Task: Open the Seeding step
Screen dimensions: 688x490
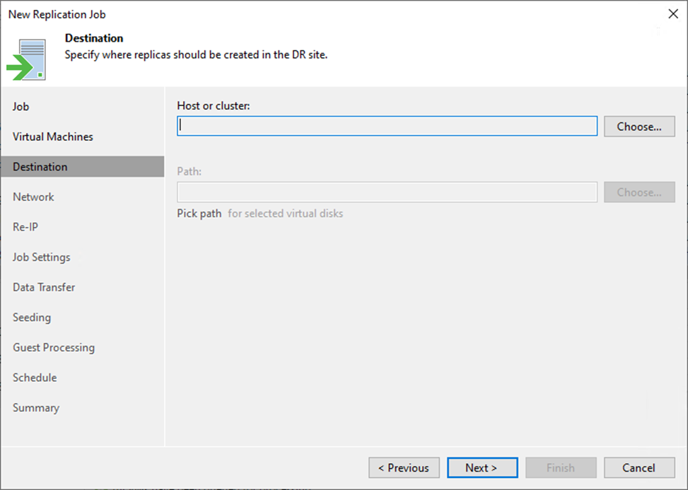Action: coord(32,317)
